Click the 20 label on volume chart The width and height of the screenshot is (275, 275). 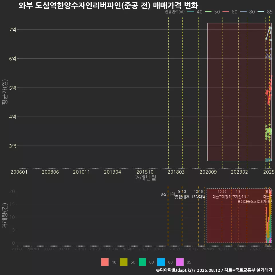12,191
